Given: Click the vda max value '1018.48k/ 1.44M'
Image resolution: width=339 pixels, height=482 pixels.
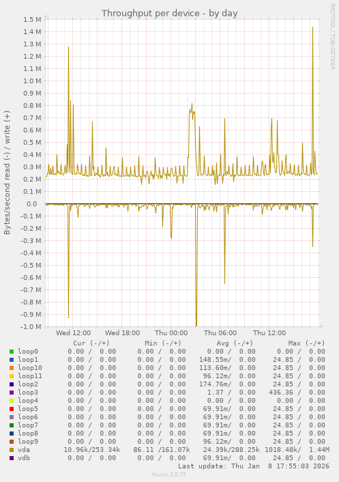Looking at the screenshot, I should (297, 450).
